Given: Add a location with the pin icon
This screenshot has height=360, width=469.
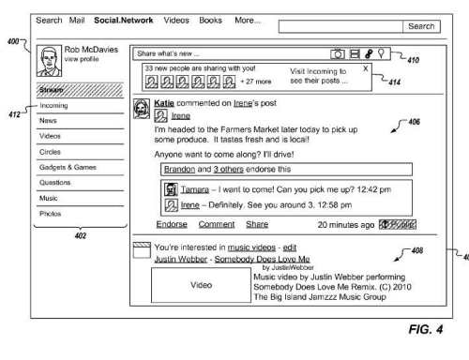Looking at the screenshot, I should 381,53.
